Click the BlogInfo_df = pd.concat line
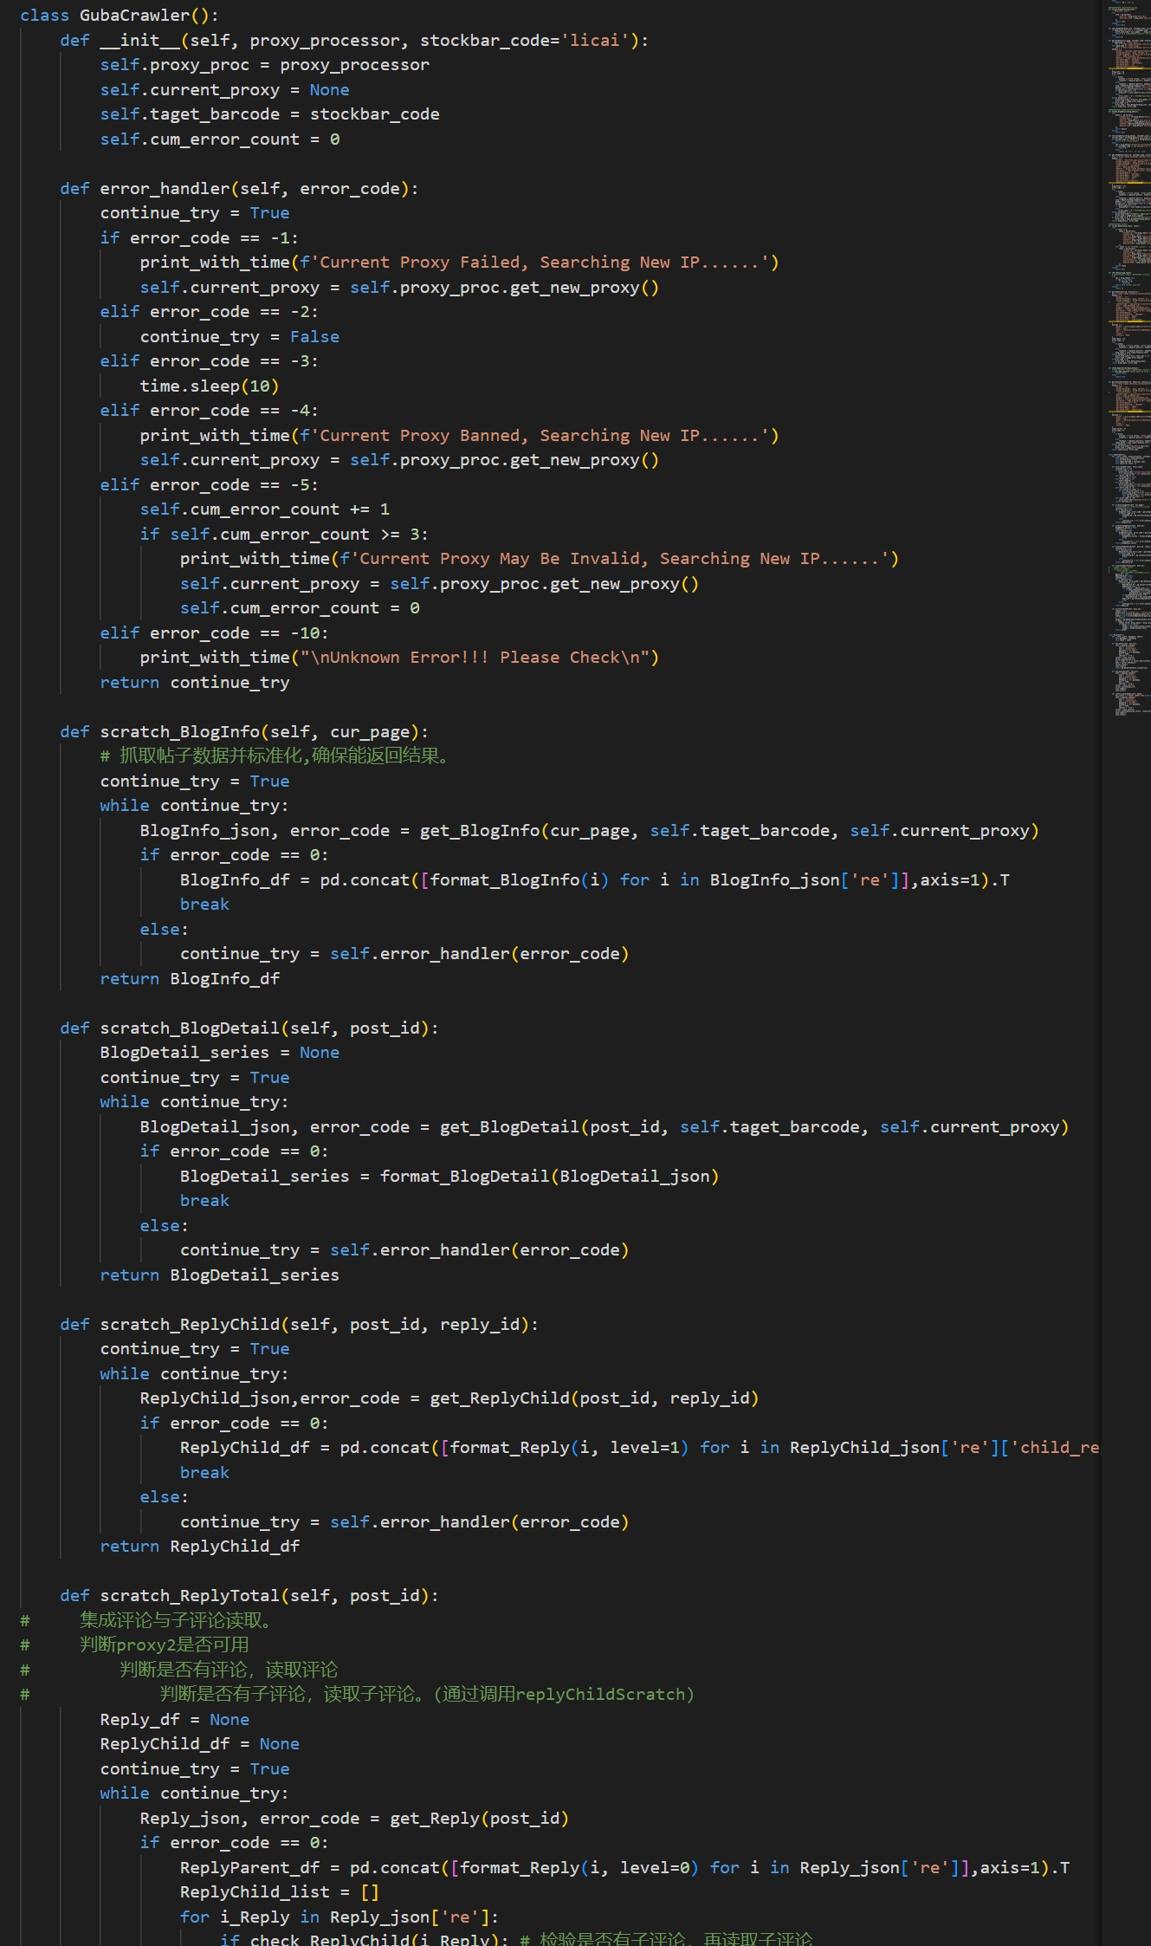The height and width of the screenshot is (1946, 1151). click(595, 879)
